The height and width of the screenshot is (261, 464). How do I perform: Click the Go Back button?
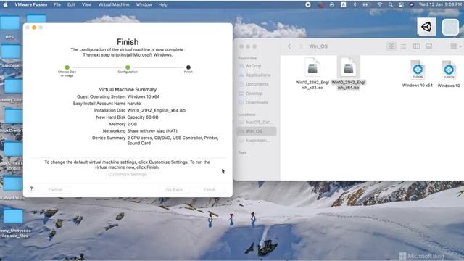pyautogui.click(x=174, y=190)
